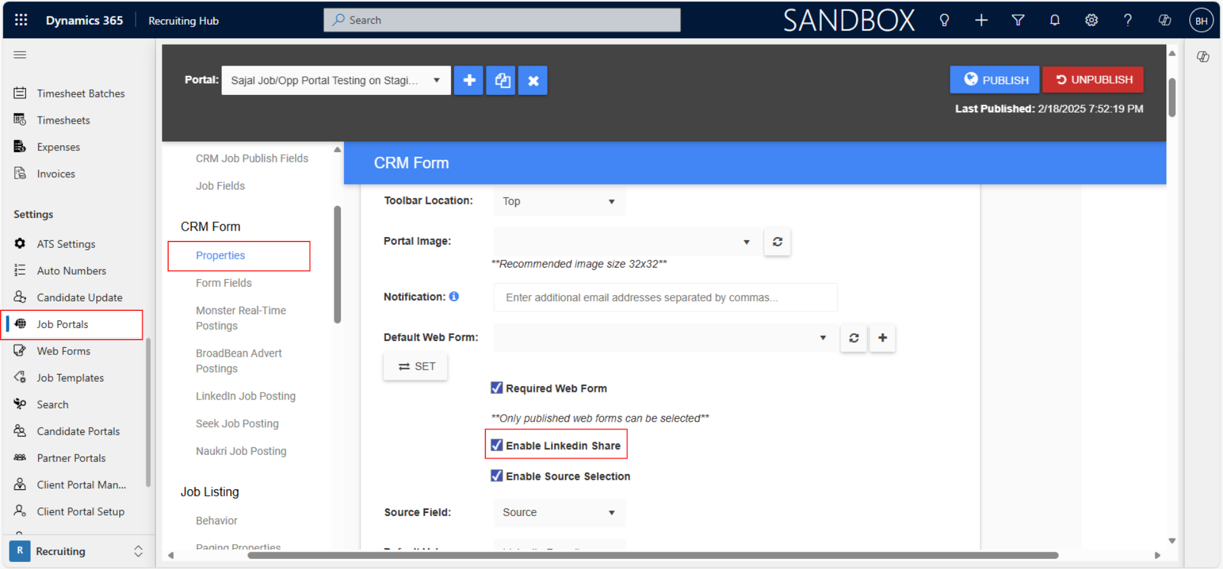Open the notifications bell

(1055, 20)
